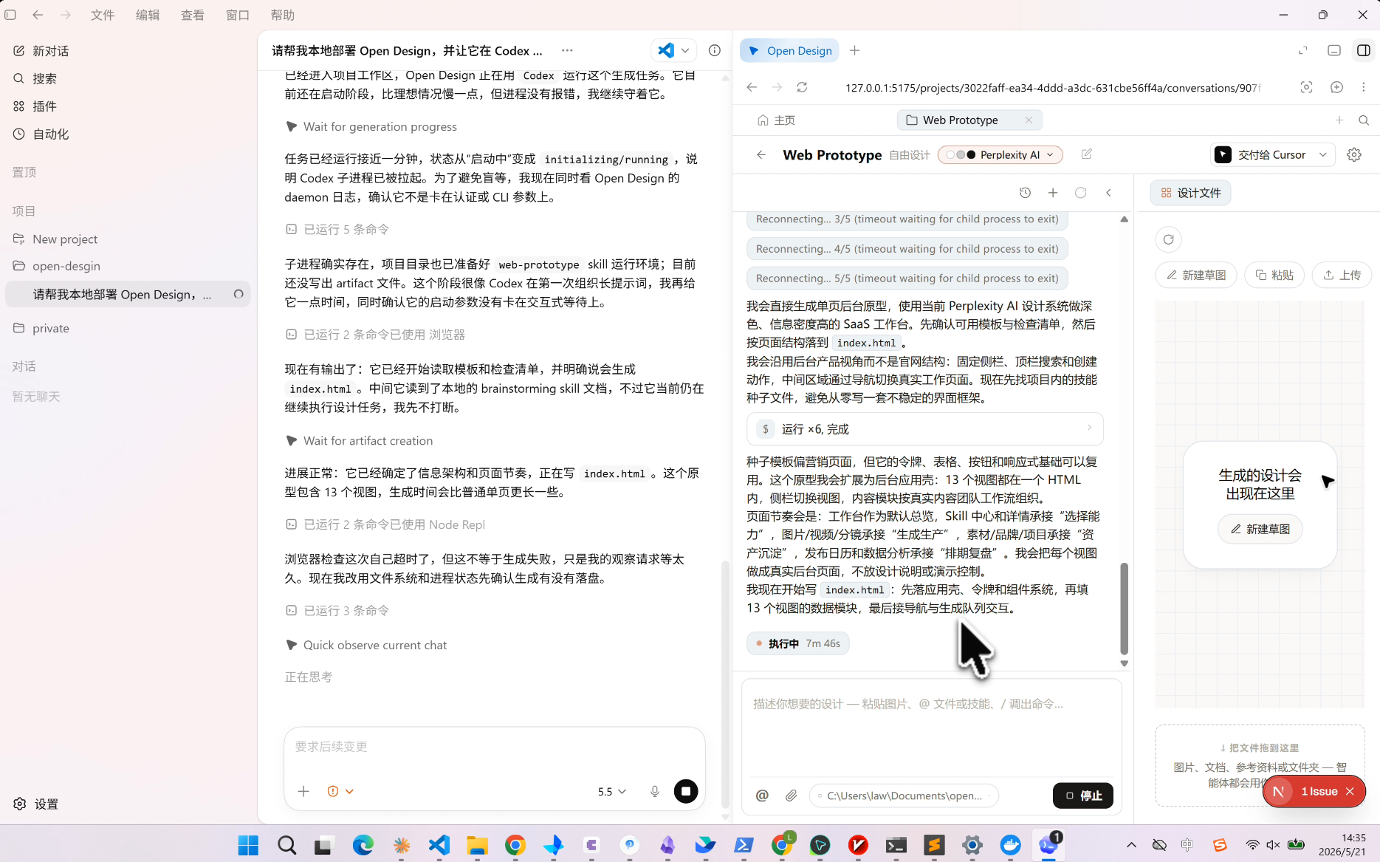Click the three-dots menu next to conversation title
The image size is (1380, 862).
click(x=567, y=50)
